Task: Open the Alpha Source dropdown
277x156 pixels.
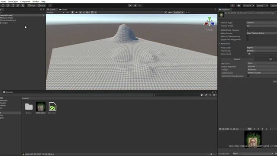Action: coord(261,33)
